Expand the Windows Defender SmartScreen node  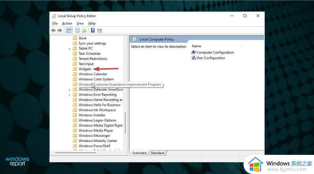(69, 90)
